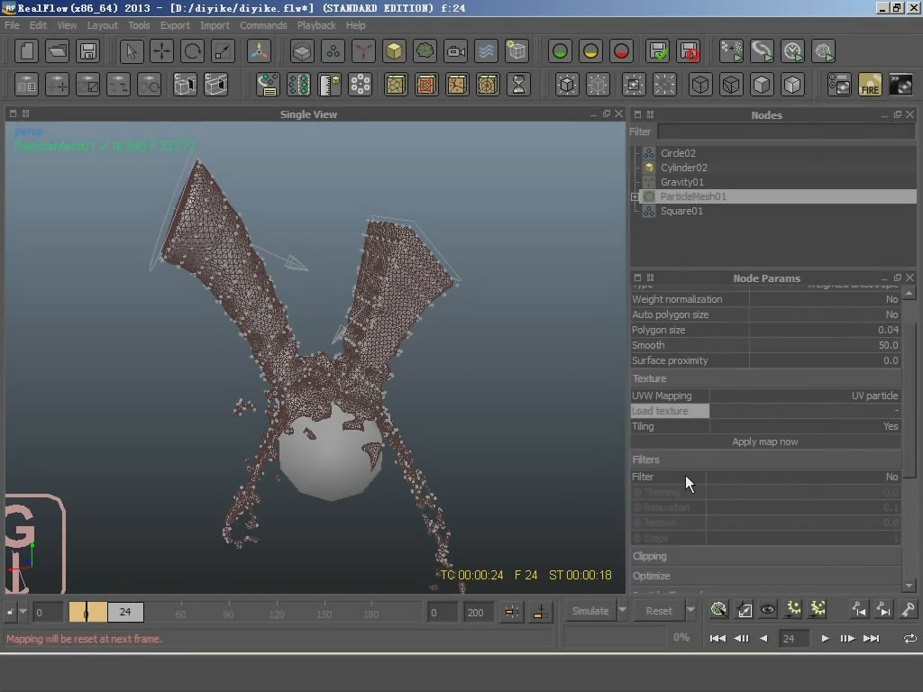This screenshot has width=923, height=692.
Task: Click the ruler measurement icon
Action: [329, 85]
